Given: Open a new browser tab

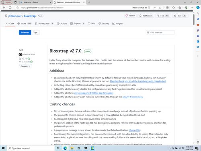Looking at the screenshot, I should [89, 2].
